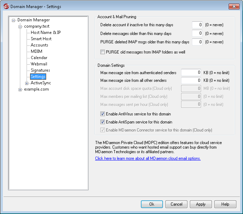Screen dimensions: 243x214
Task: Expand the example.com domain node
Action: coord(20,90)
